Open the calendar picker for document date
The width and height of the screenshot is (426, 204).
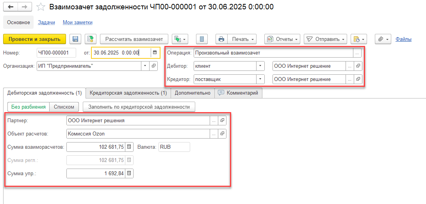[155, 53]
